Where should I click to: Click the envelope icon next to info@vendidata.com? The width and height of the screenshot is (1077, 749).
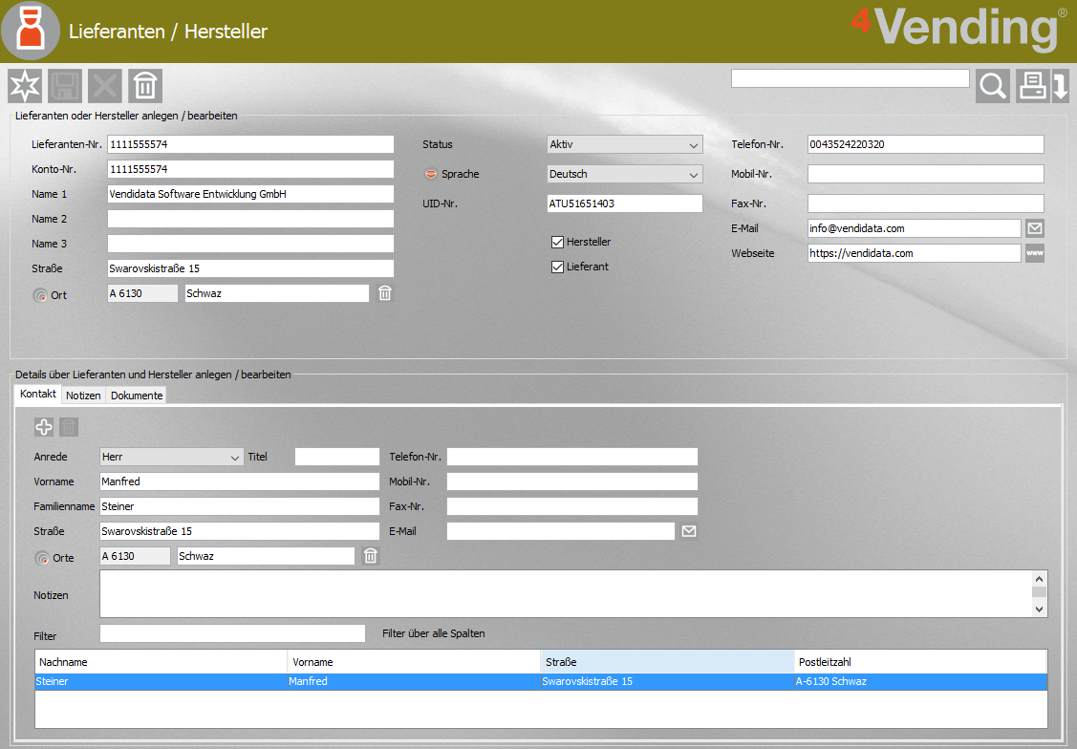coord(1034,228)
